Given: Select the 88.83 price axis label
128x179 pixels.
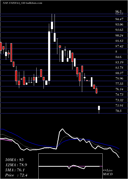Looking at the screenshot, I should (119, 41).
